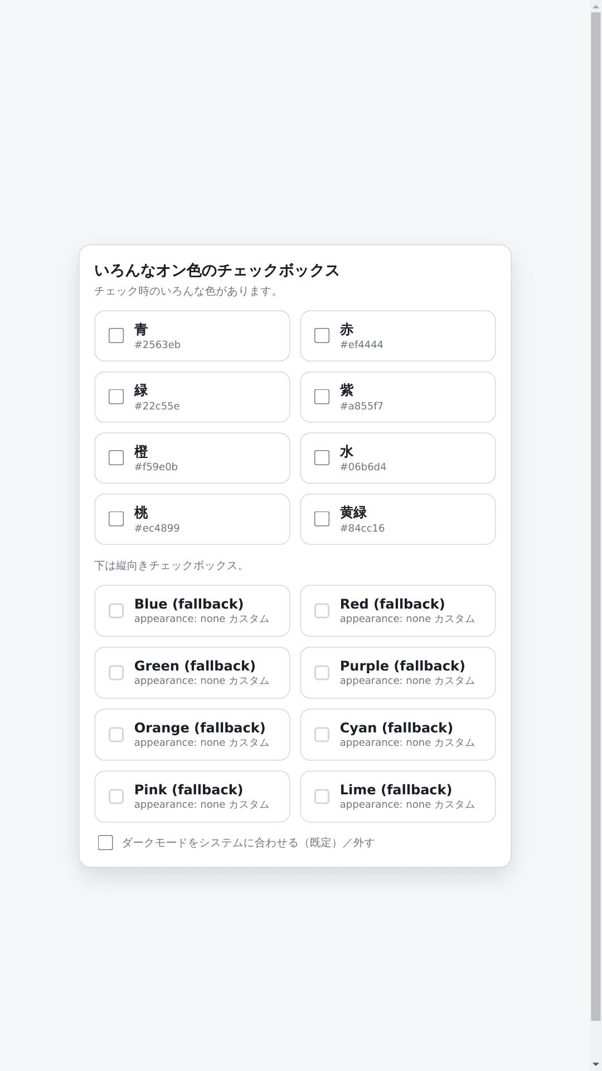Screen dimensions: 602x1071
Task: Check the Green (fallback) checkbox
Action: tap(116, 673)
